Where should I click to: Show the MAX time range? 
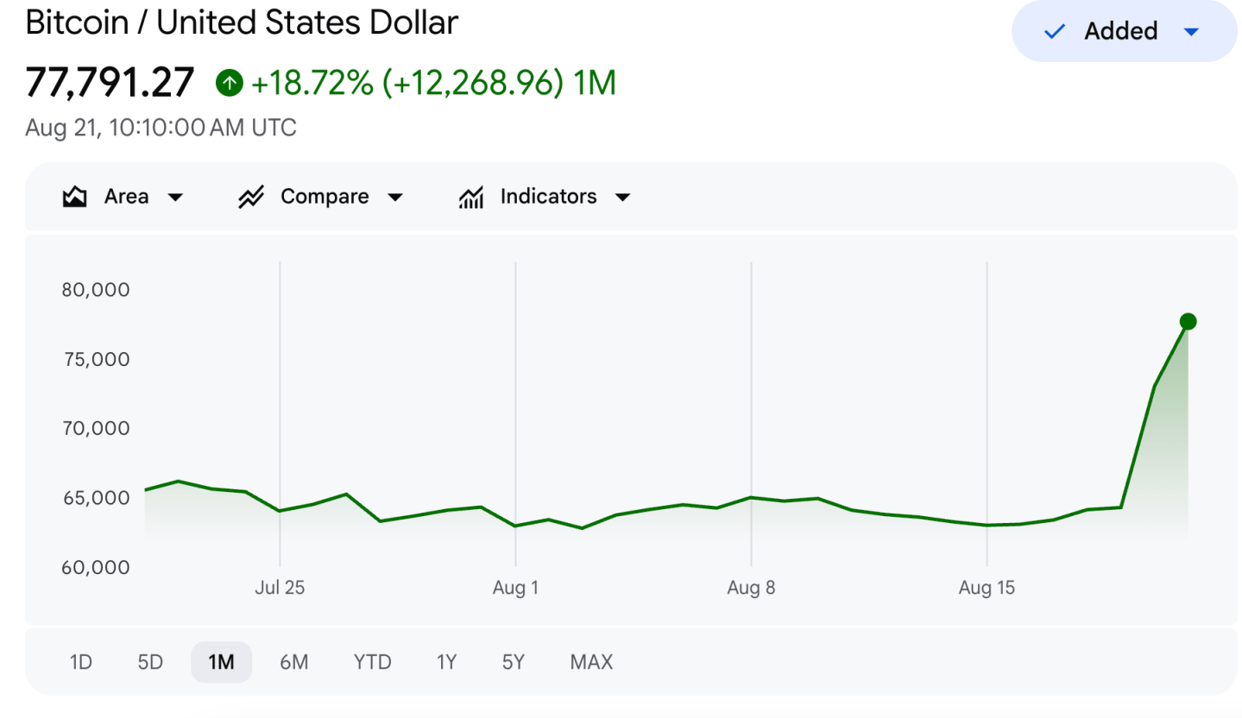click(591, 663)
